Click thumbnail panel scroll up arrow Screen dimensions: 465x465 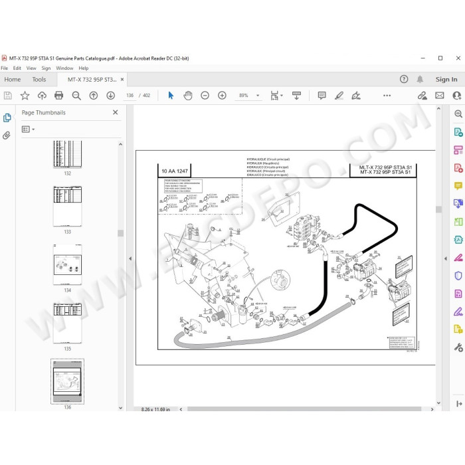121,144
